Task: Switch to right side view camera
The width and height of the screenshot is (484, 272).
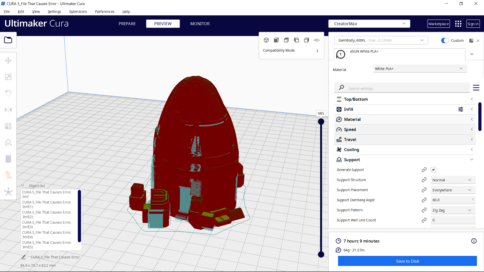Action: [307, 40]
